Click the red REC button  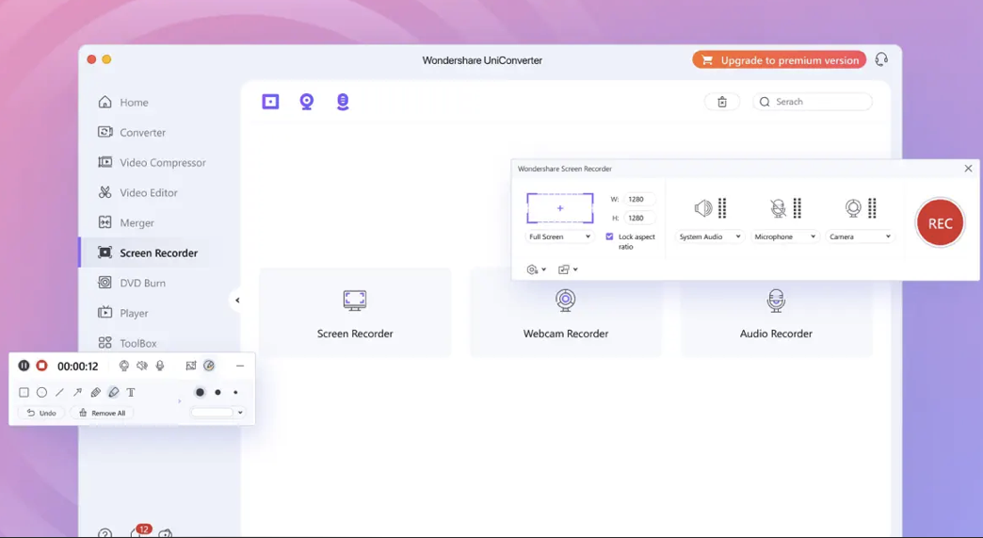pos(940,223)
